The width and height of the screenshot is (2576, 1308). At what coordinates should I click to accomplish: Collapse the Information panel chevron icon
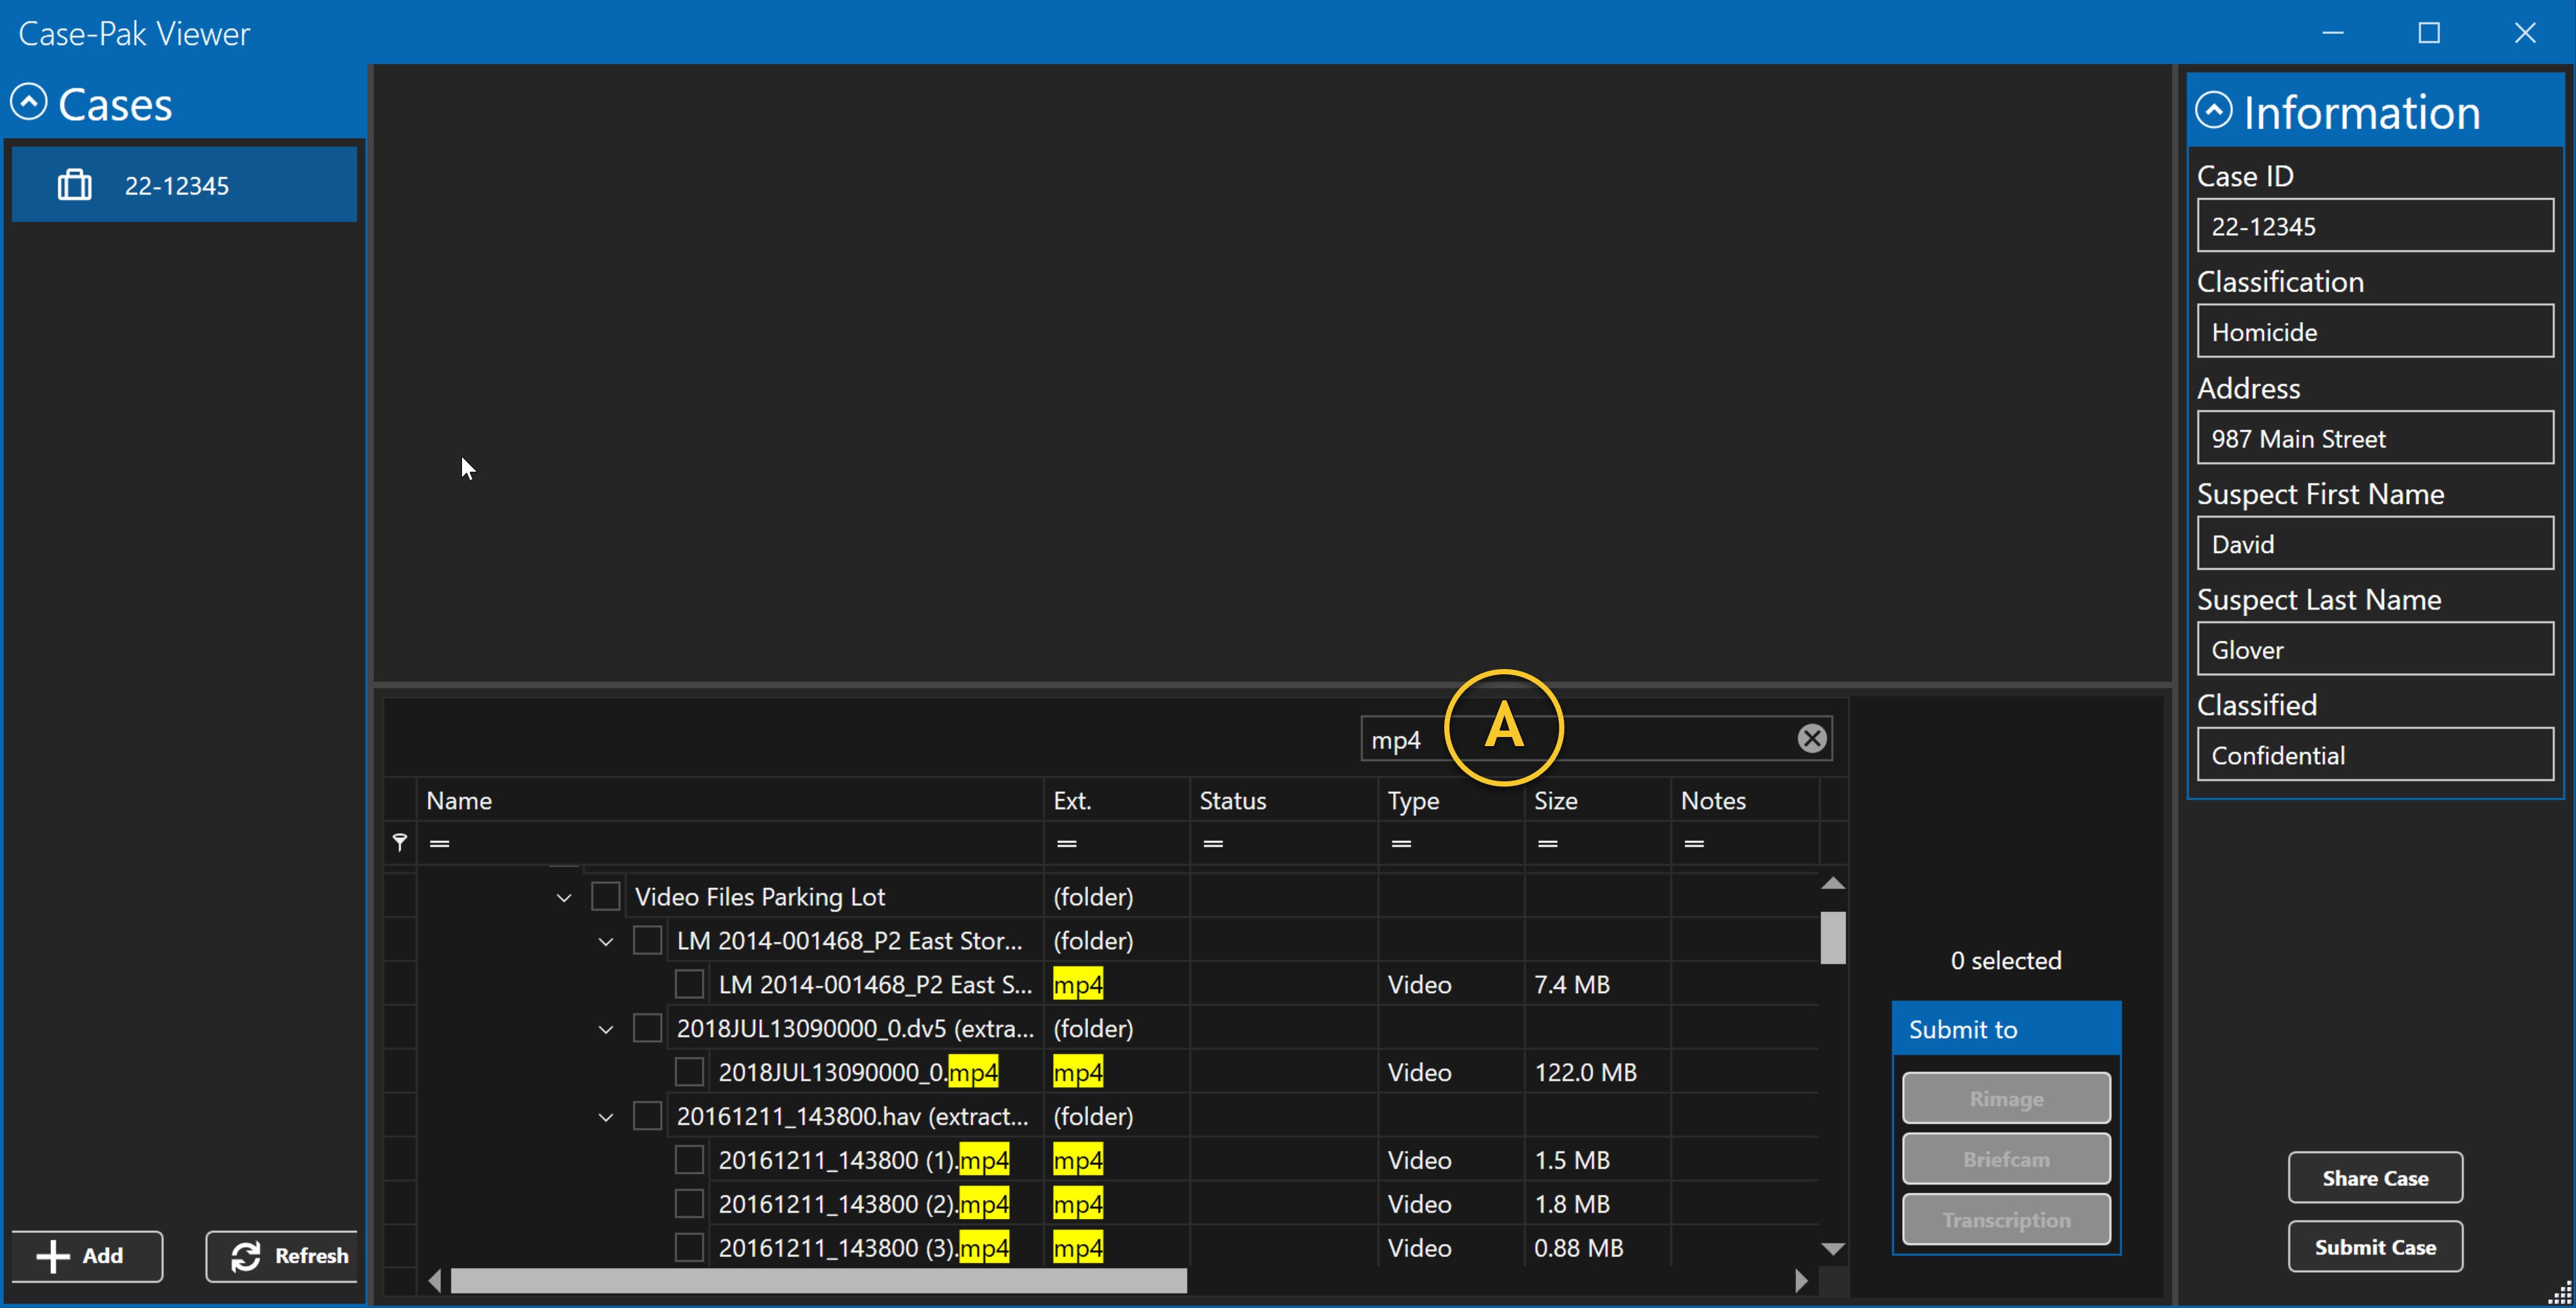2214,110
